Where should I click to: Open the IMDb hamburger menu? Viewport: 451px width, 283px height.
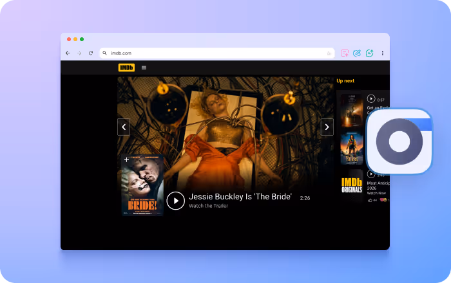[144, 68]
